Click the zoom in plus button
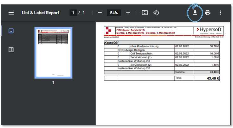Image resolution: width=233 pixels, height=128 pixels. [128, 13]
